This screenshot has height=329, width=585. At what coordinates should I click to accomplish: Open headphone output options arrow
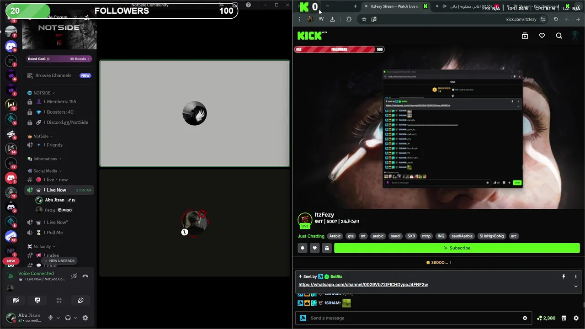tap(75, 318)
